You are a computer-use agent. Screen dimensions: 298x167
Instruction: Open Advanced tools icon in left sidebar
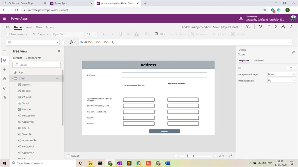(x=5, y=97)
